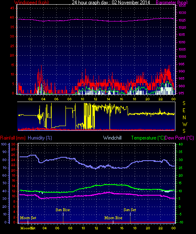Select the Windspeed (kph) legend label
The image size is (196, 234).
[x=31, y=2]
